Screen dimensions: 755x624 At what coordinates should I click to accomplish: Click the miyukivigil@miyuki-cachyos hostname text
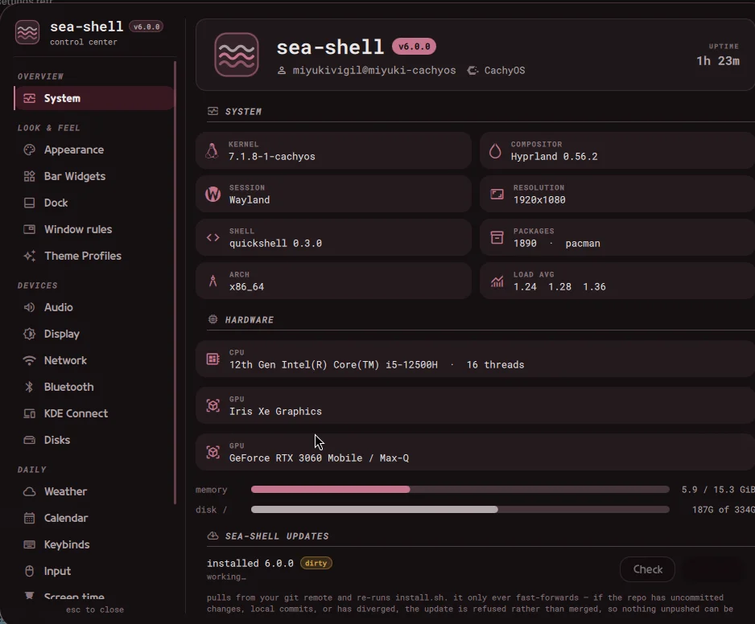point(374,70)
